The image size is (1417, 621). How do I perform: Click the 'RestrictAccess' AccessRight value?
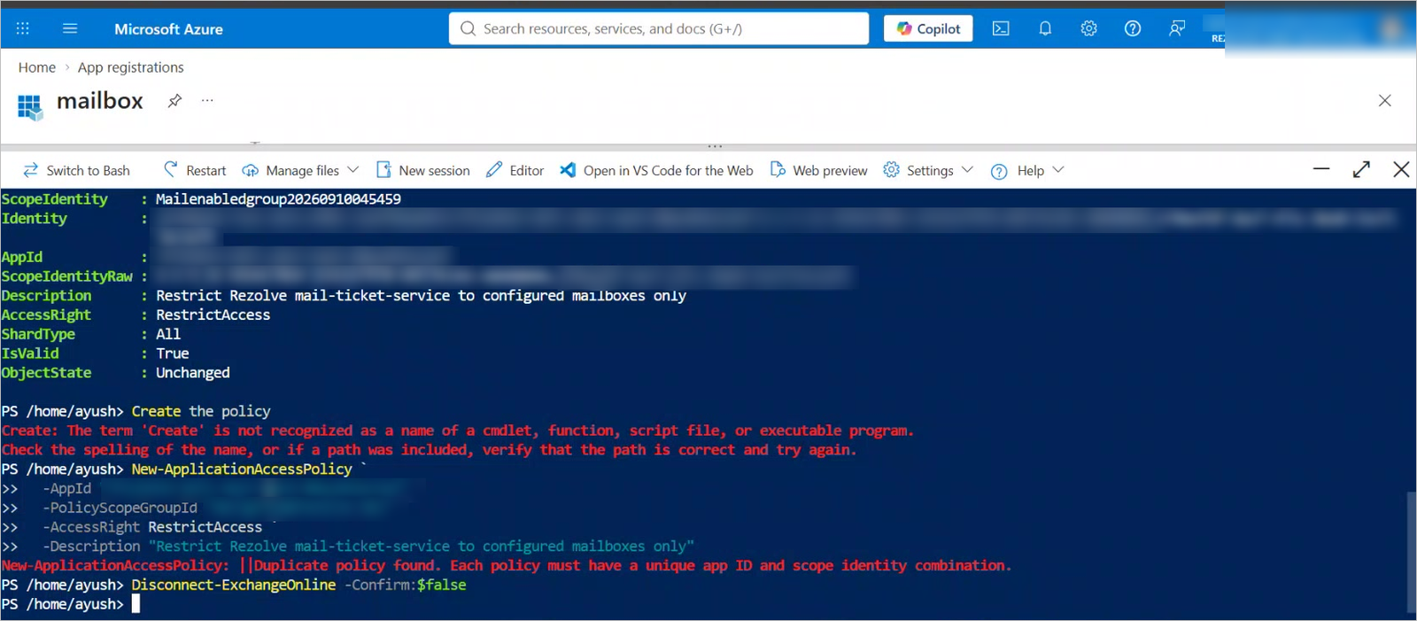point(213,314)
